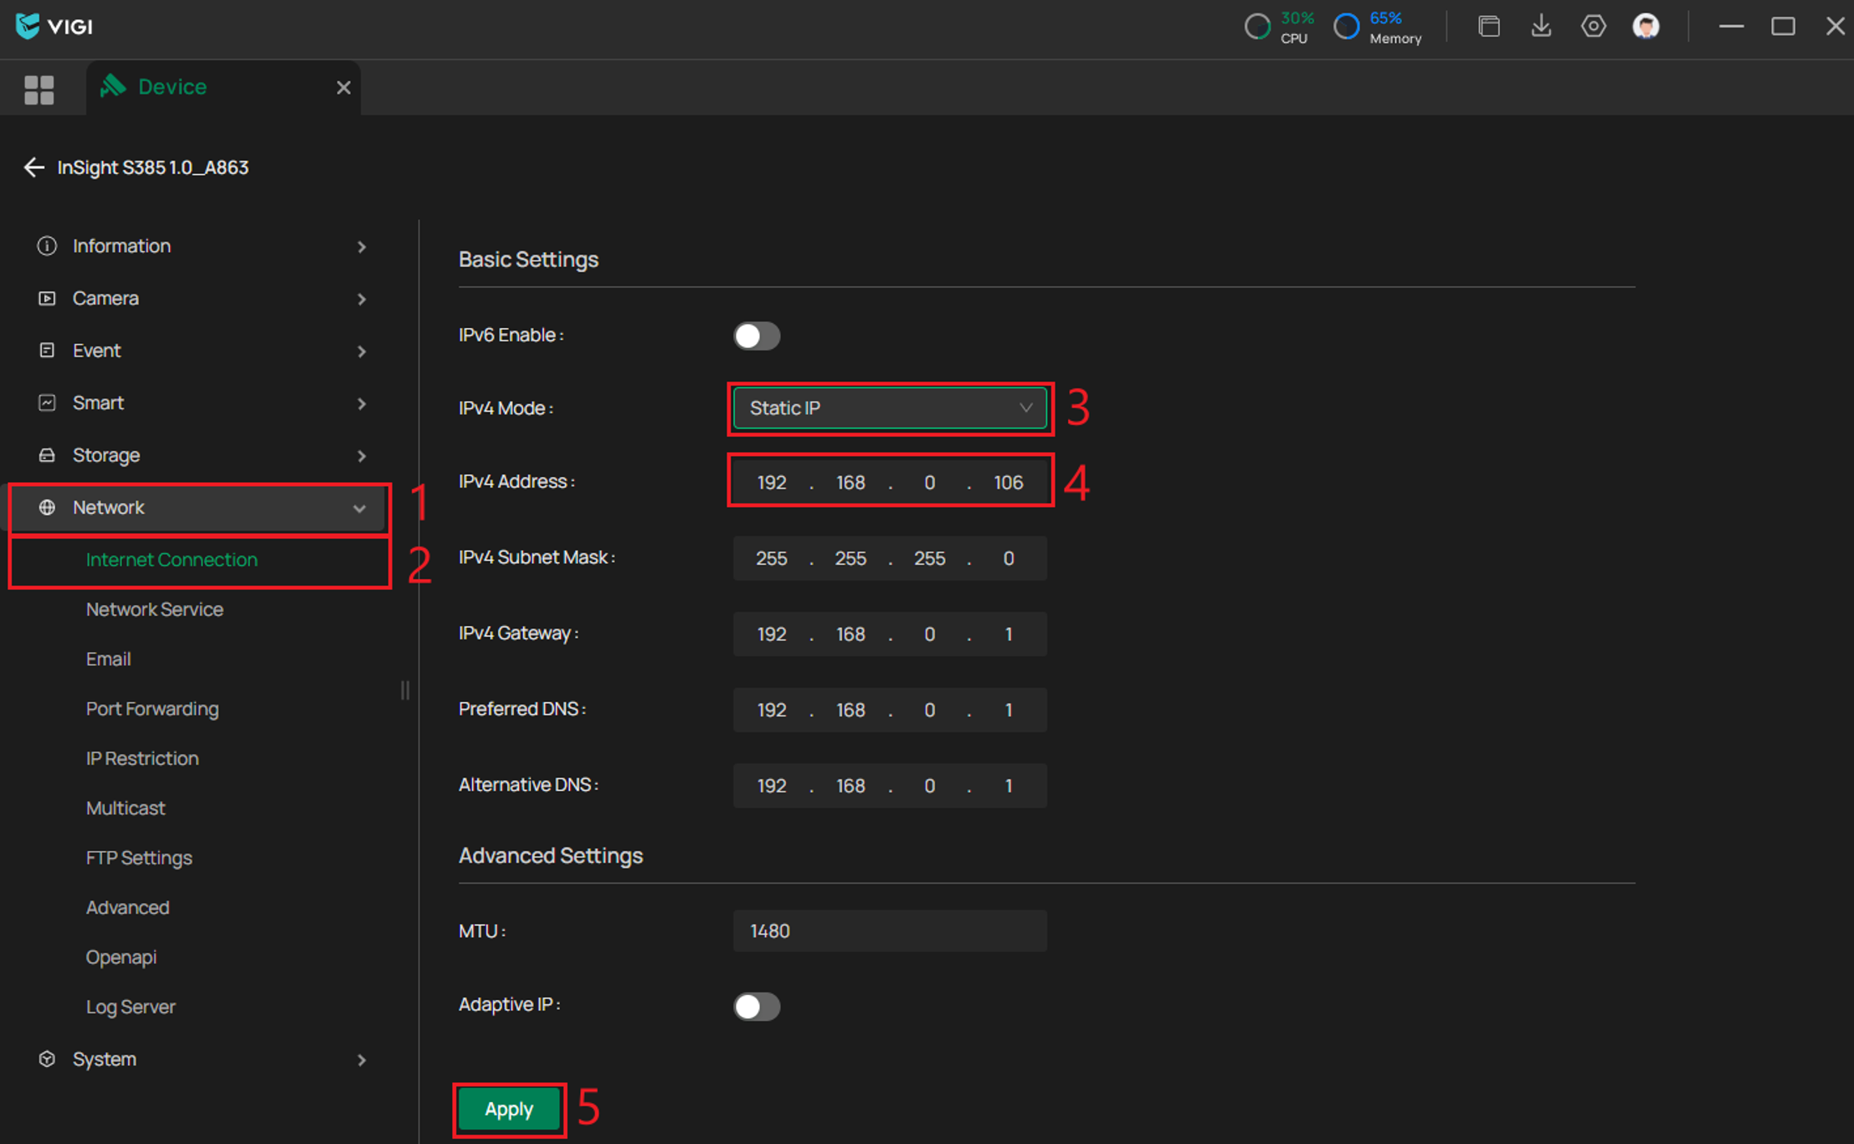Click the Apply button
Screen dimensions: 1854x1144
[509, 1109]
